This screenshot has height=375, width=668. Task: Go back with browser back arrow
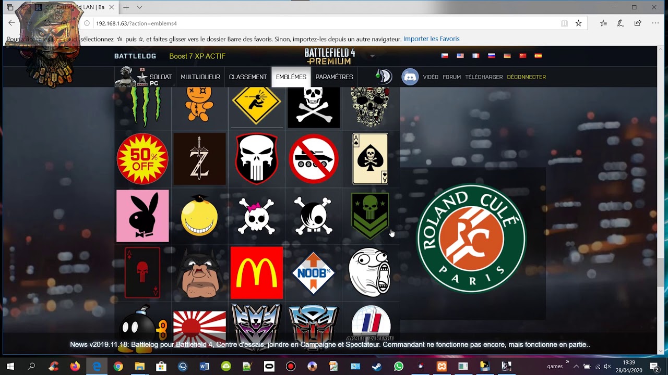[11, 23]
